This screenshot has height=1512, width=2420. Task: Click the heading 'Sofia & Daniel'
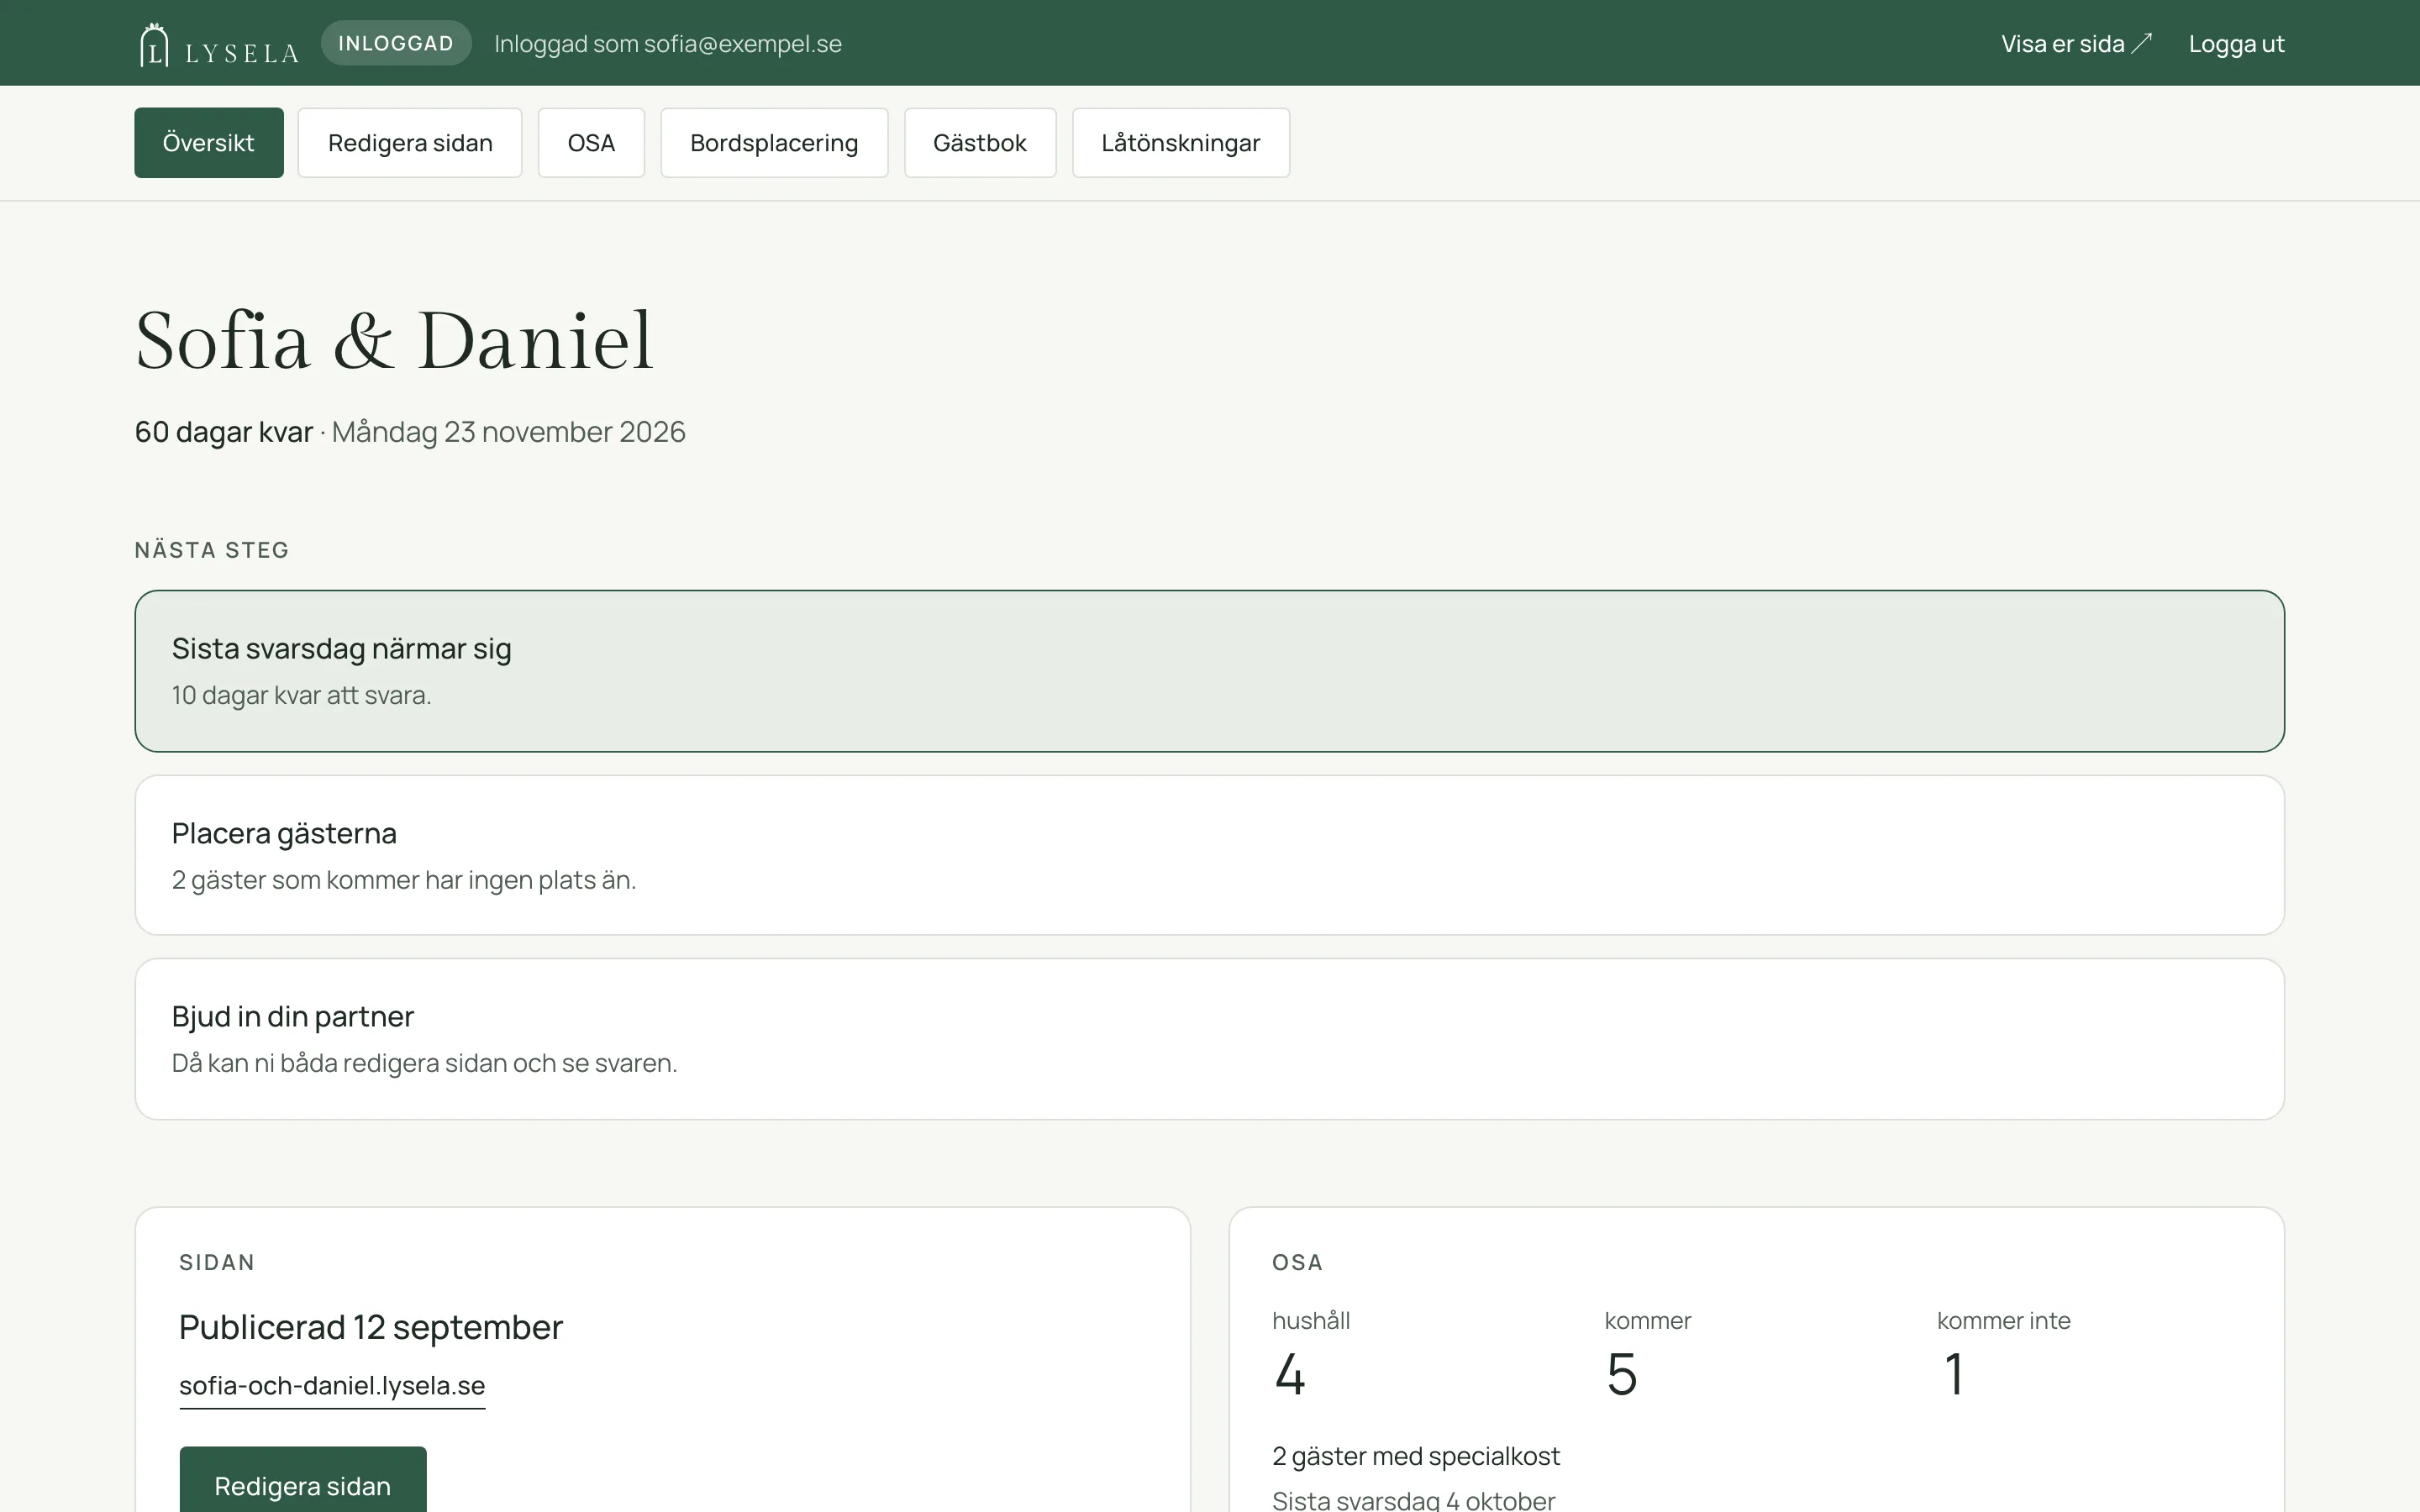(394, 340)
